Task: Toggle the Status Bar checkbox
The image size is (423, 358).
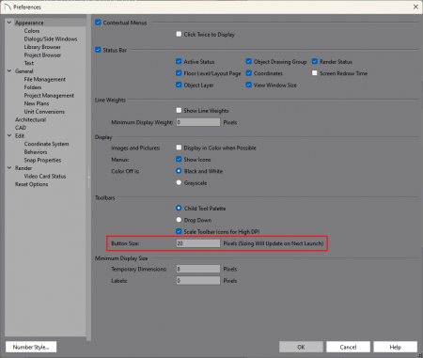Action: 98,50
